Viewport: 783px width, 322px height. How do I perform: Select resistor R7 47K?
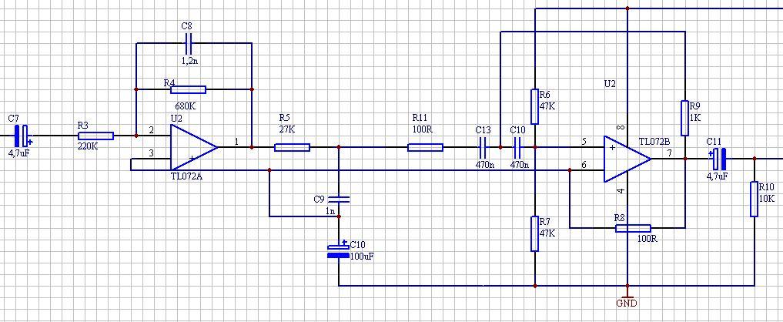(534, 233)
